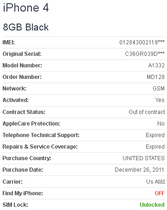Select the GSM network value
Screen dimensions: 167x210
[x=159, y=89]
